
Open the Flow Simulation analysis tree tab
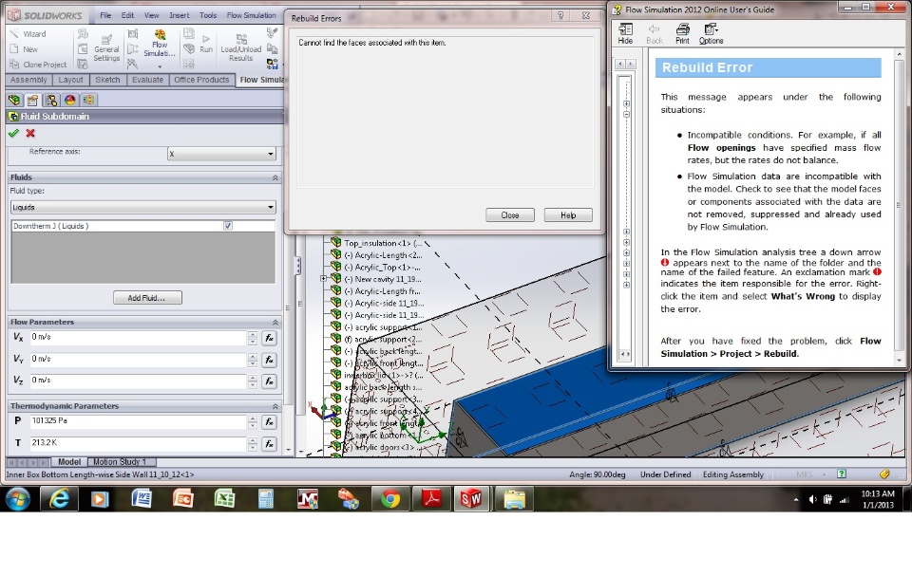pos(88,100)
